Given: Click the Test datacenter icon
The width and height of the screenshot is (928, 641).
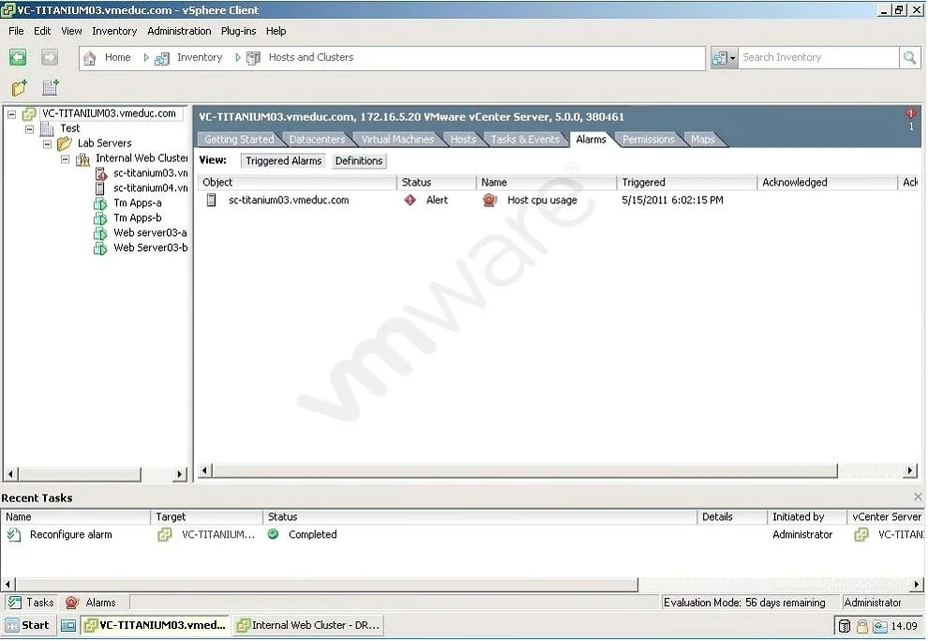Looking at the screenshot, I should (47, 128).
